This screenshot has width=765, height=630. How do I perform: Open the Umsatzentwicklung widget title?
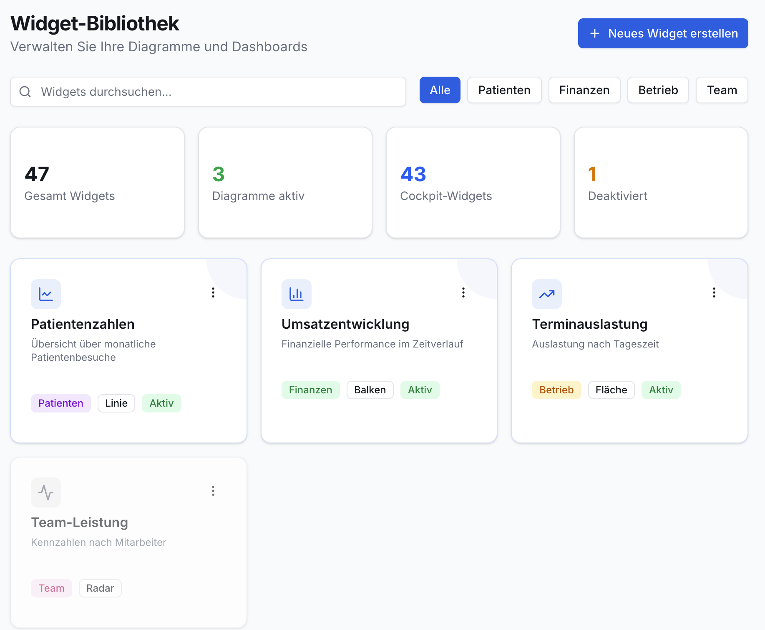pyautogui.click(x=345, y=324)
